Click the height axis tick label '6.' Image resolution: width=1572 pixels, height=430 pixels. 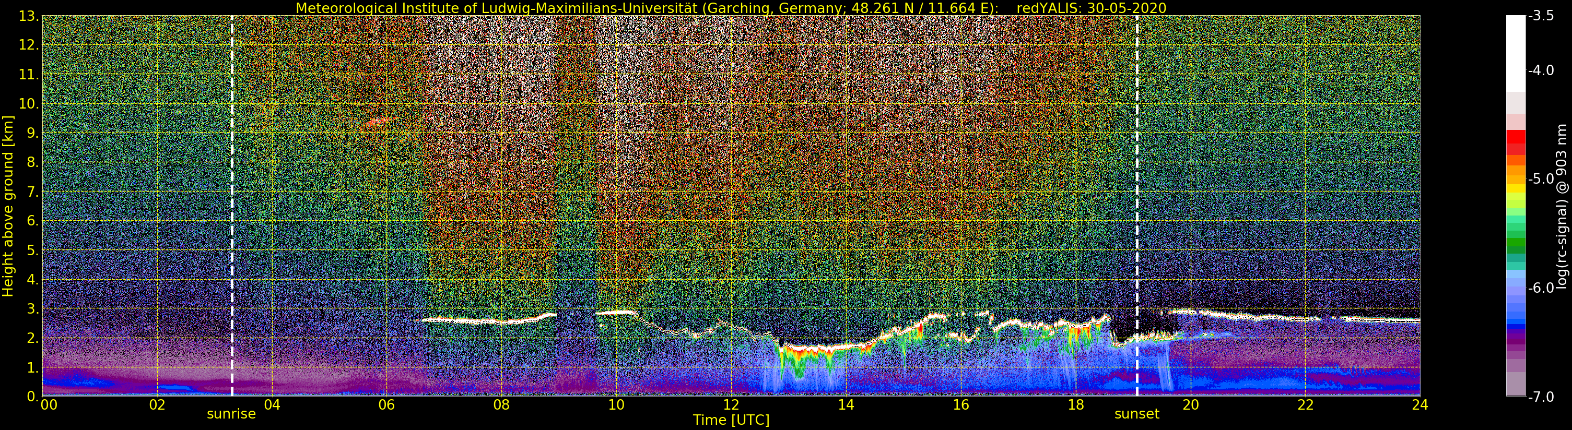33,221
